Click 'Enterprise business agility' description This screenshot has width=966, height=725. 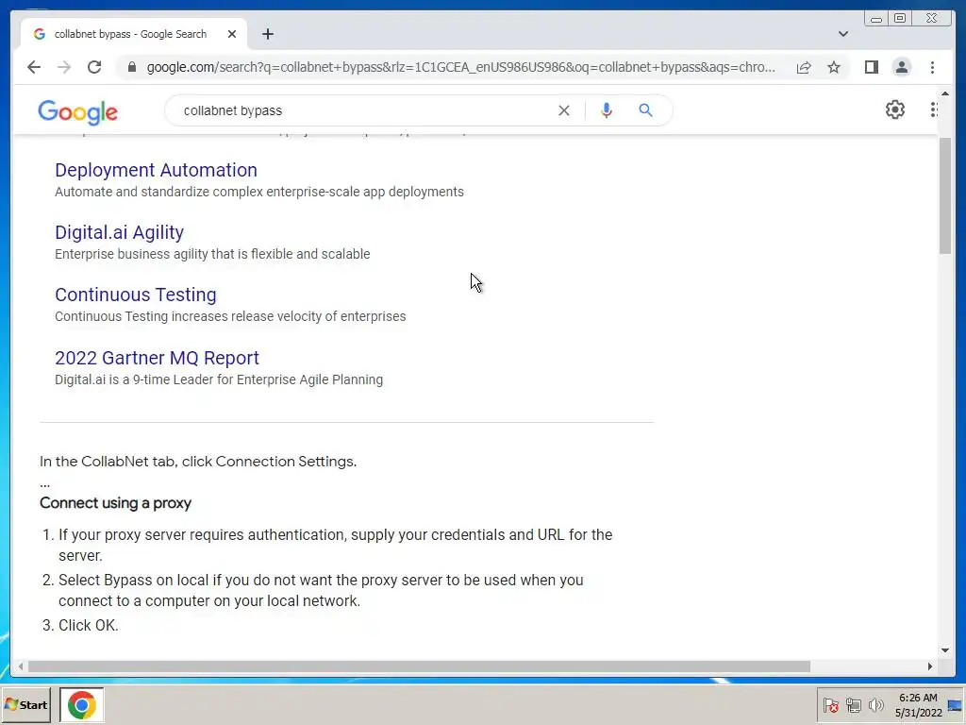(212, 254)
